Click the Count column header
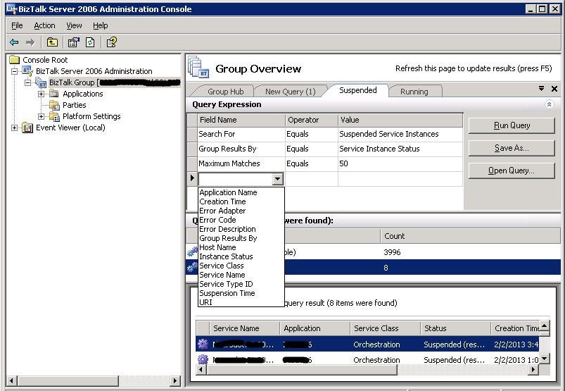565x391 pixels. [470, 236]
